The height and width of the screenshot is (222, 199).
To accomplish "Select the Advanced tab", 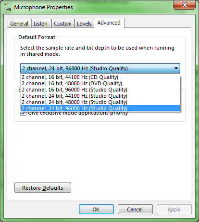I will pyautogui.click(x=109, y=23).
